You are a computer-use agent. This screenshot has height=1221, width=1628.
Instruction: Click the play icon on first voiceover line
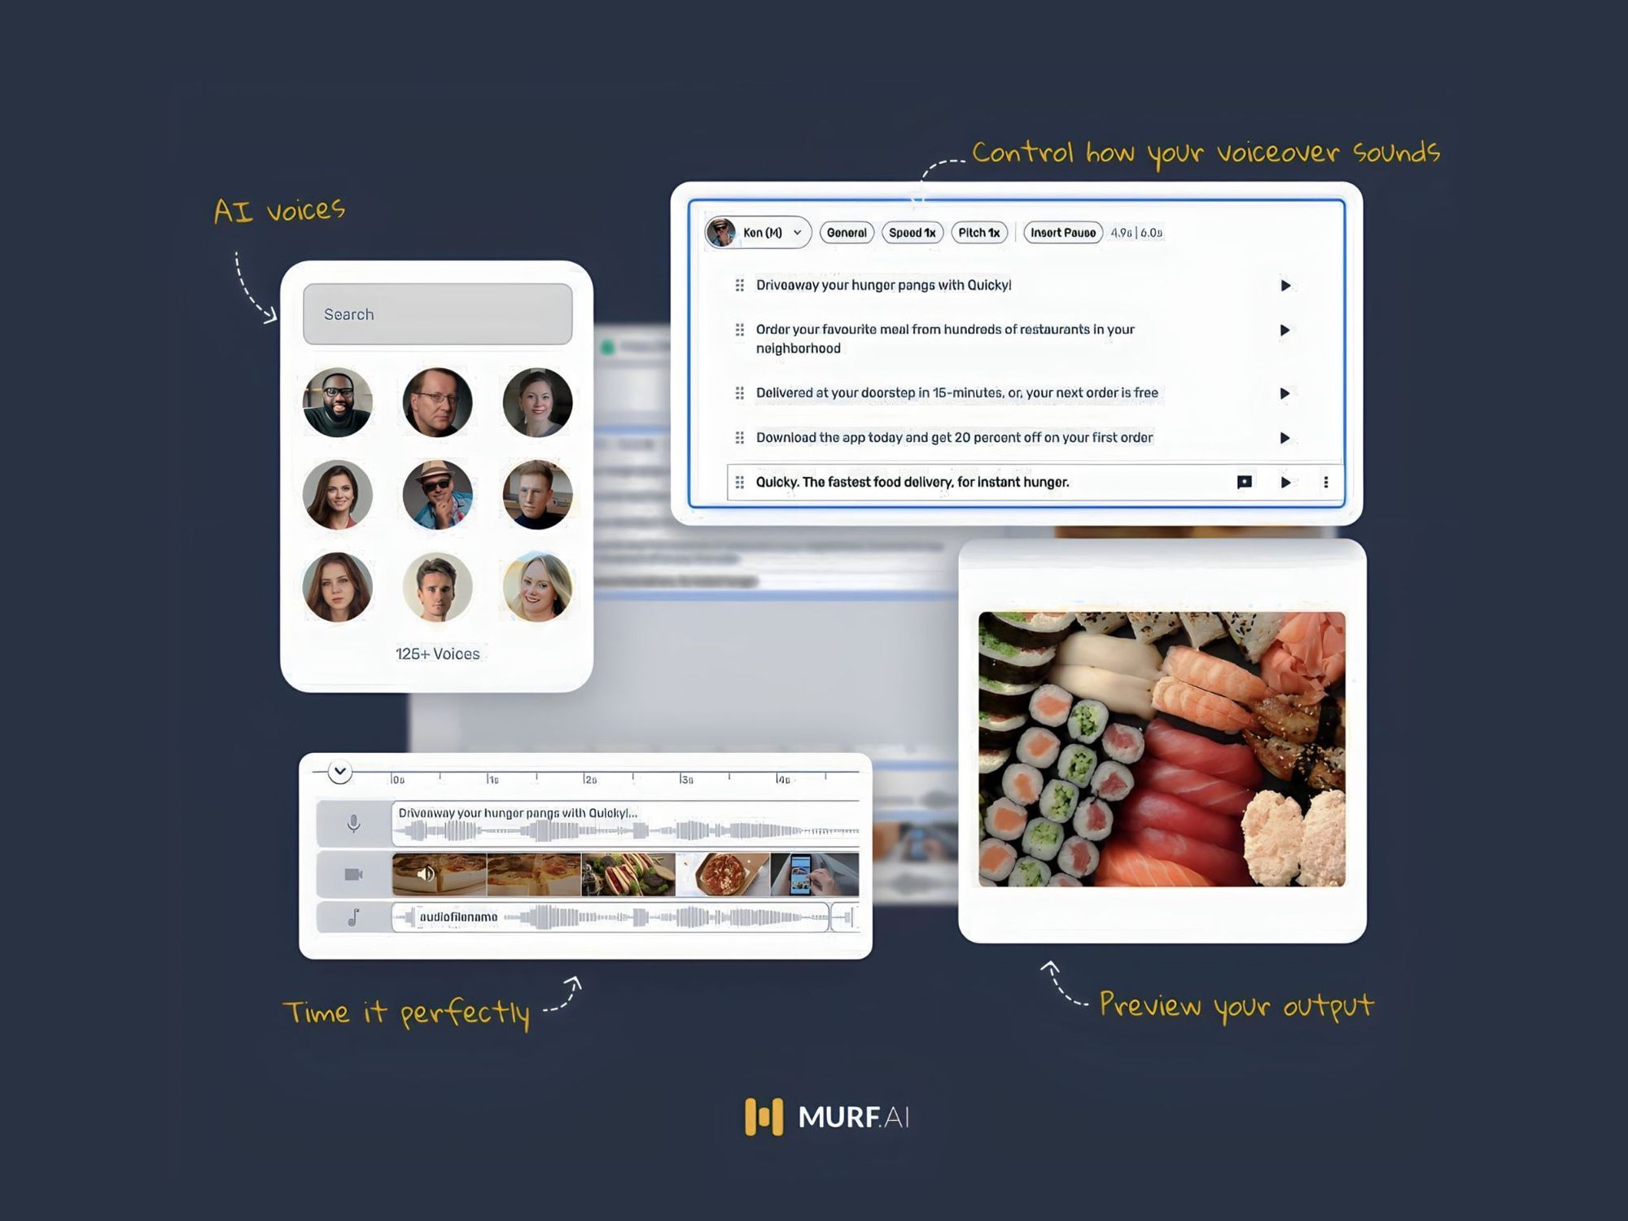(1284, 285)
